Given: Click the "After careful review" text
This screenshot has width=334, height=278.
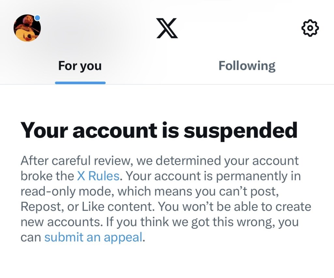Looking at the screenshot, I should click(76, 161).
